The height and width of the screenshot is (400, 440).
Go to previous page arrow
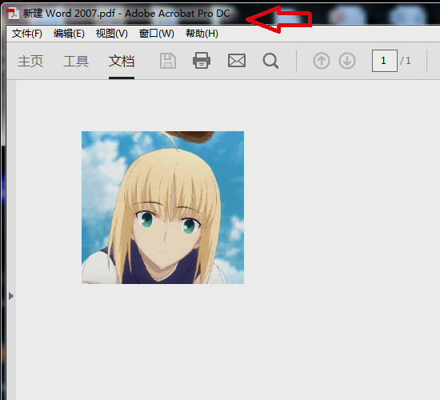click(x=322, y=61)
